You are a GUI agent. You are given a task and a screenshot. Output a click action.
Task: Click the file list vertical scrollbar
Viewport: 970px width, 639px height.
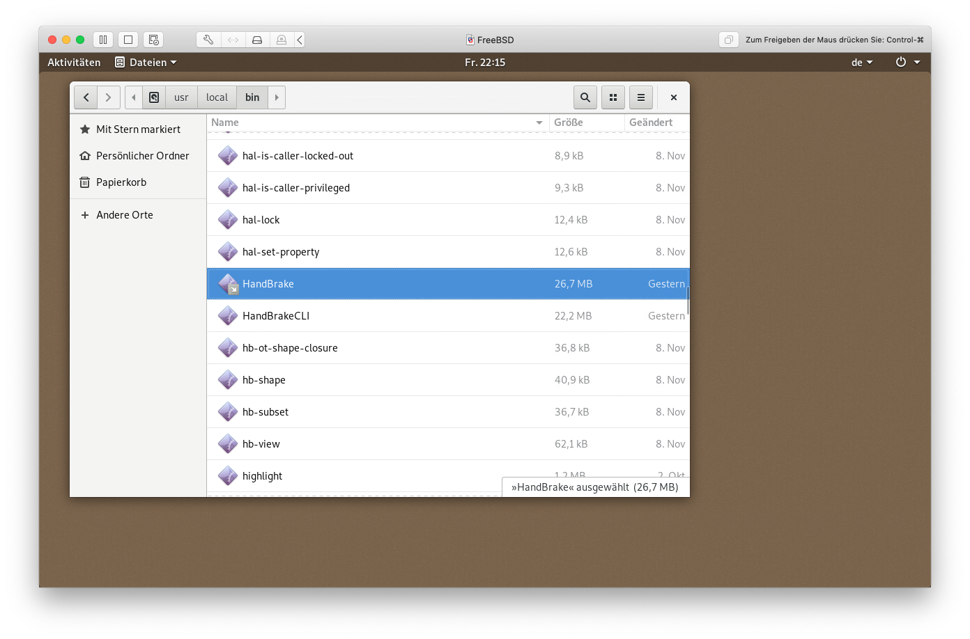point(688,301)
